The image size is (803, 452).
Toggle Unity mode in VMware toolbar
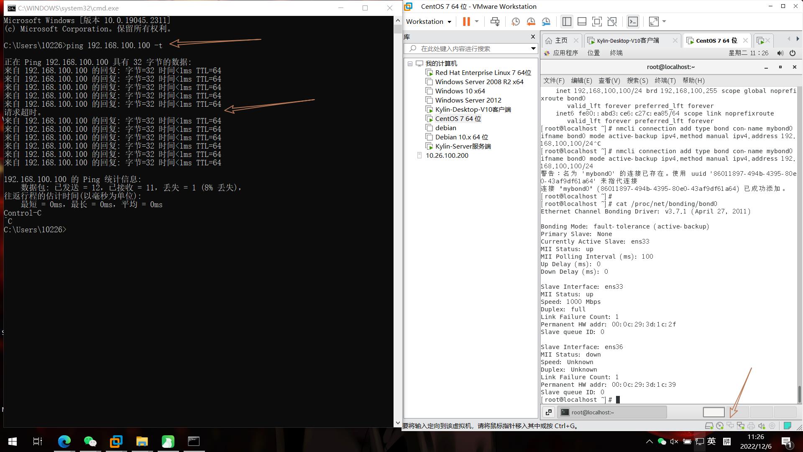pos(612,22)
